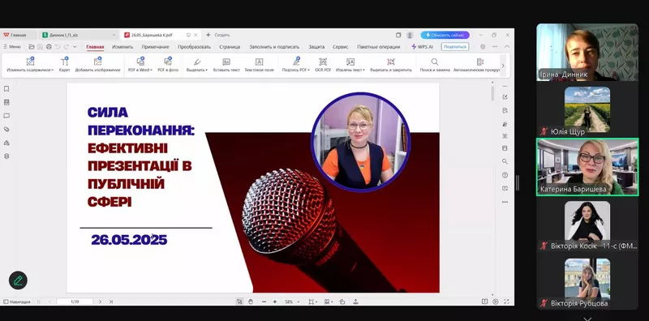Click the Поделиться button

(x=455, y=47)
